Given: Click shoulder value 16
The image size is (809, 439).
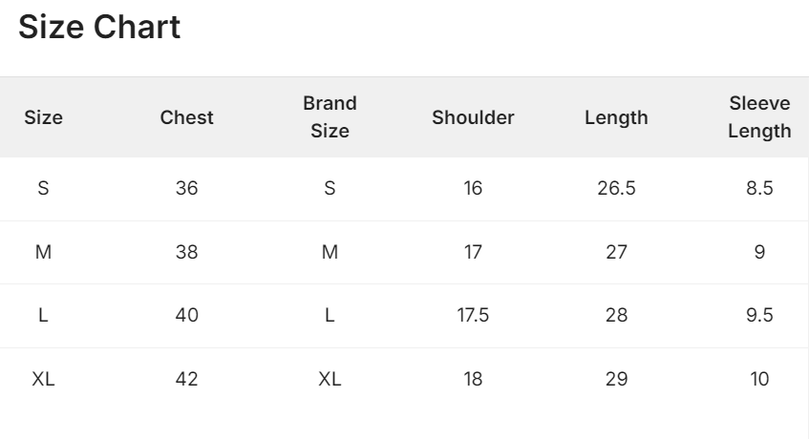Looking at the screenshot, I should [473, 188].
